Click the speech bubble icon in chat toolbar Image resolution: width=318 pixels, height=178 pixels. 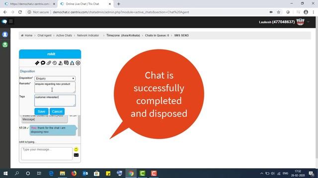(43, 63)
